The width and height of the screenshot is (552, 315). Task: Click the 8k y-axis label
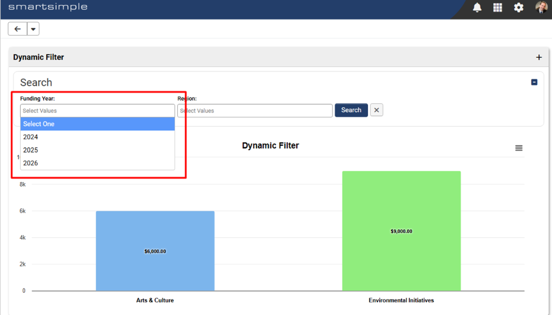23,184
